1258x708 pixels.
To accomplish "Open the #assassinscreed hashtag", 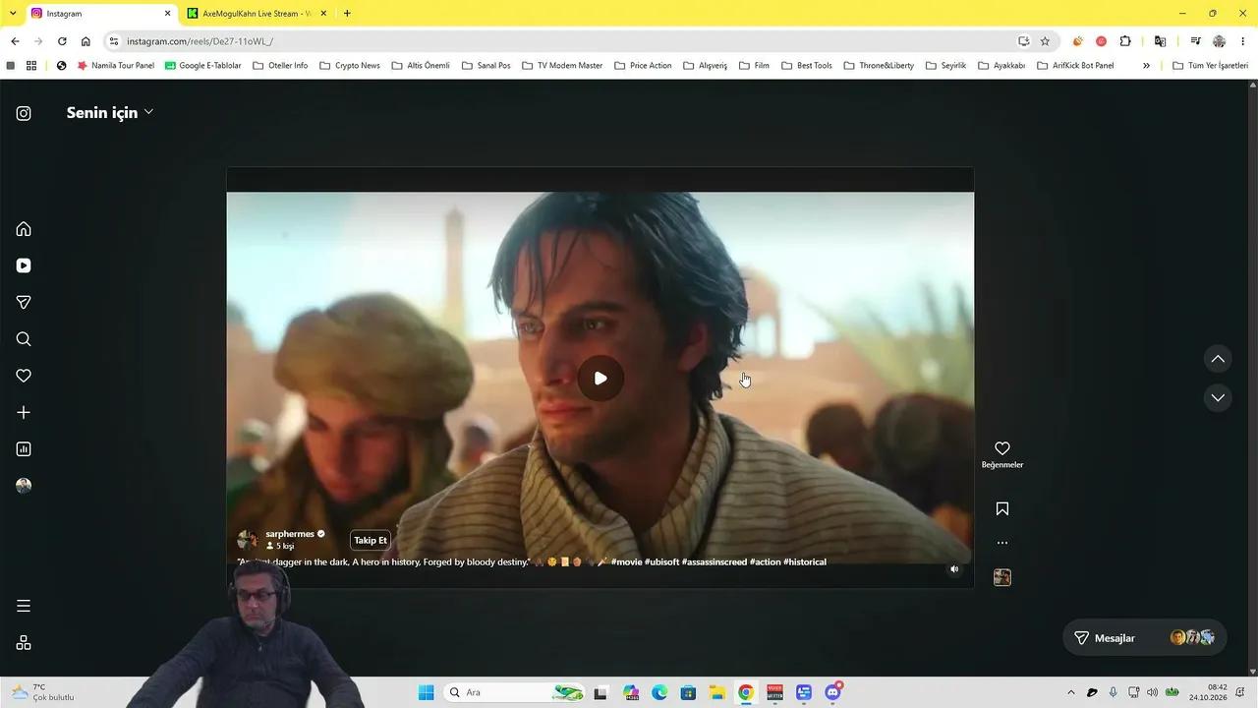I will pyautogui.click(x=715, y=562).
